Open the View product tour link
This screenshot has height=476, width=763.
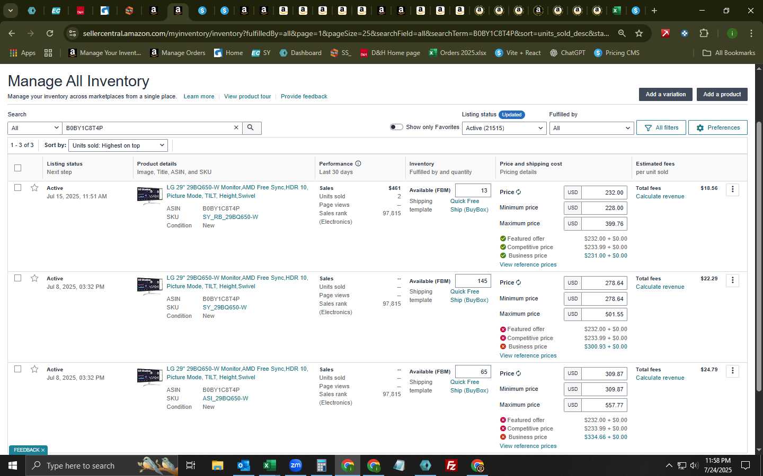click(x=247, y=96)
